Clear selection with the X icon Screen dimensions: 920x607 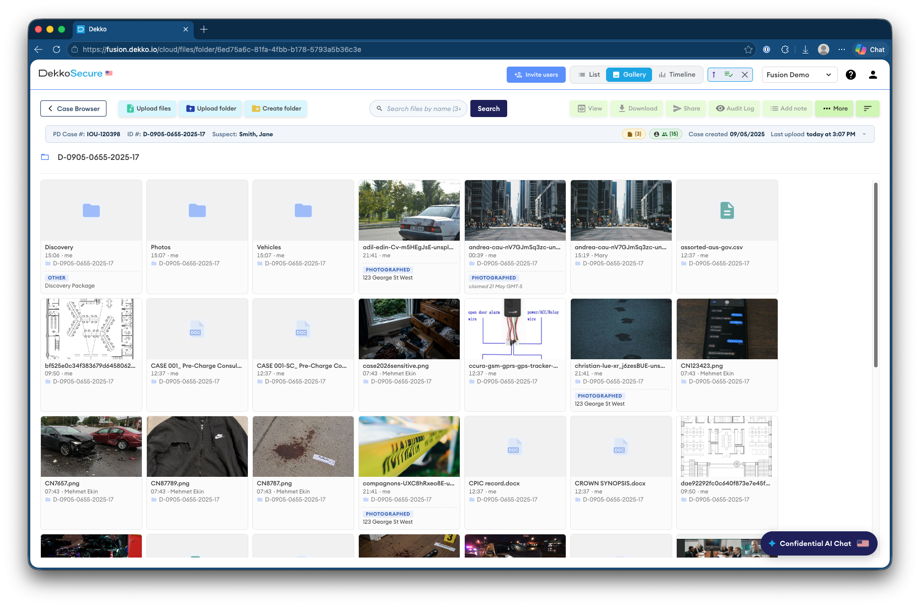click(x=745, y=75)
